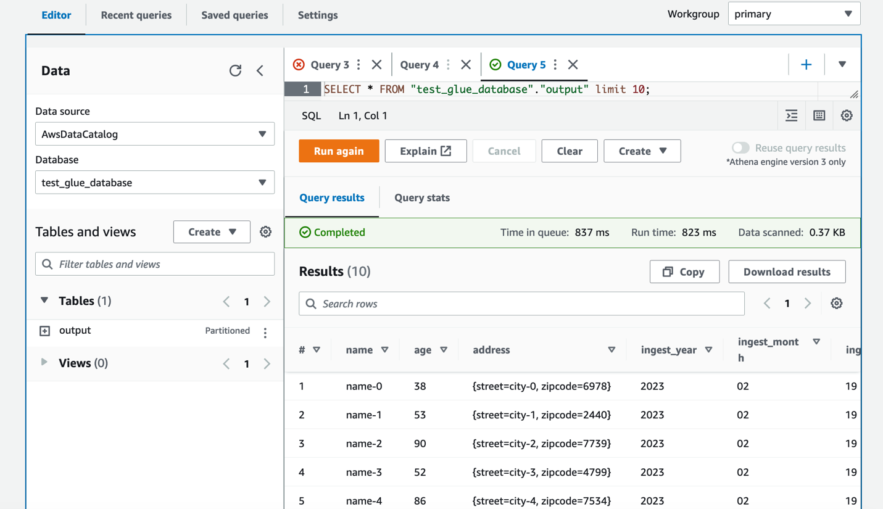
Task: Click Download results button
Action: click(x=786, y=271)
